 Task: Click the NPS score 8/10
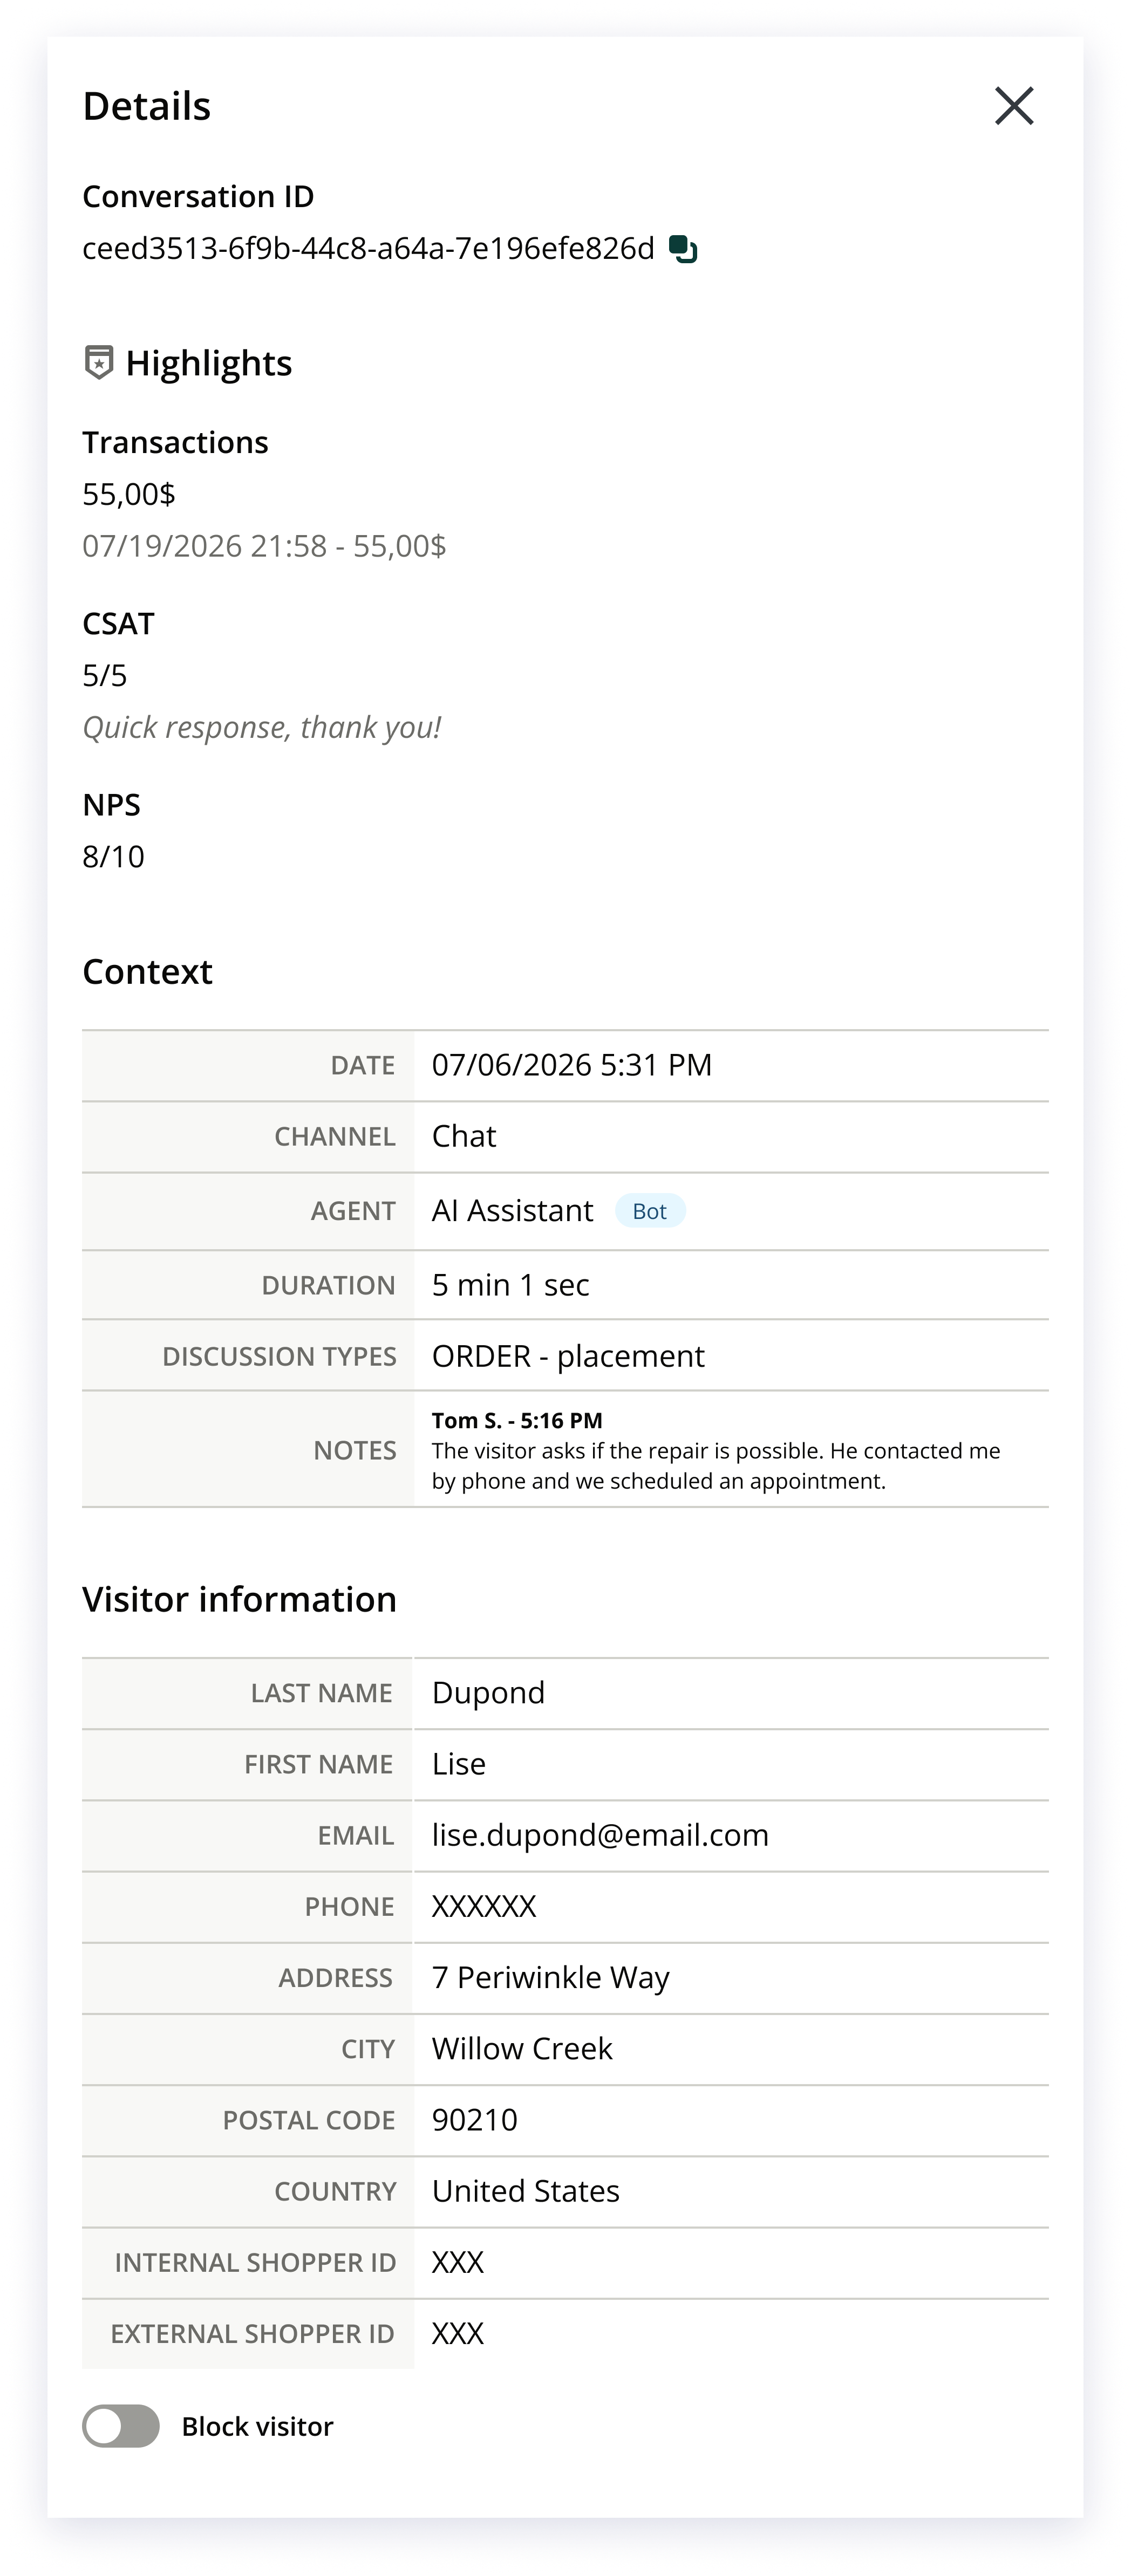[x=113, y=857]
